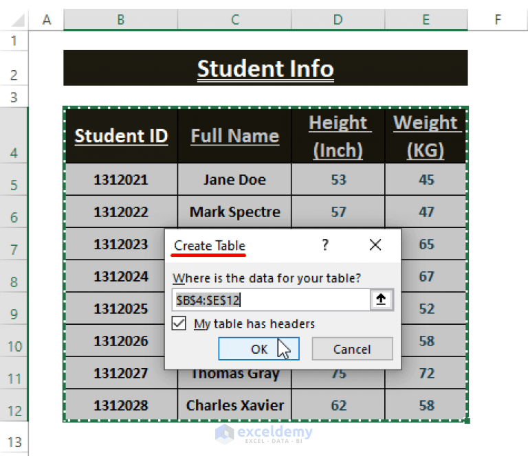Cancel the Create Table dialog
Image resolution: width=528 pixels, height=456 pixels.
[352, 349]
